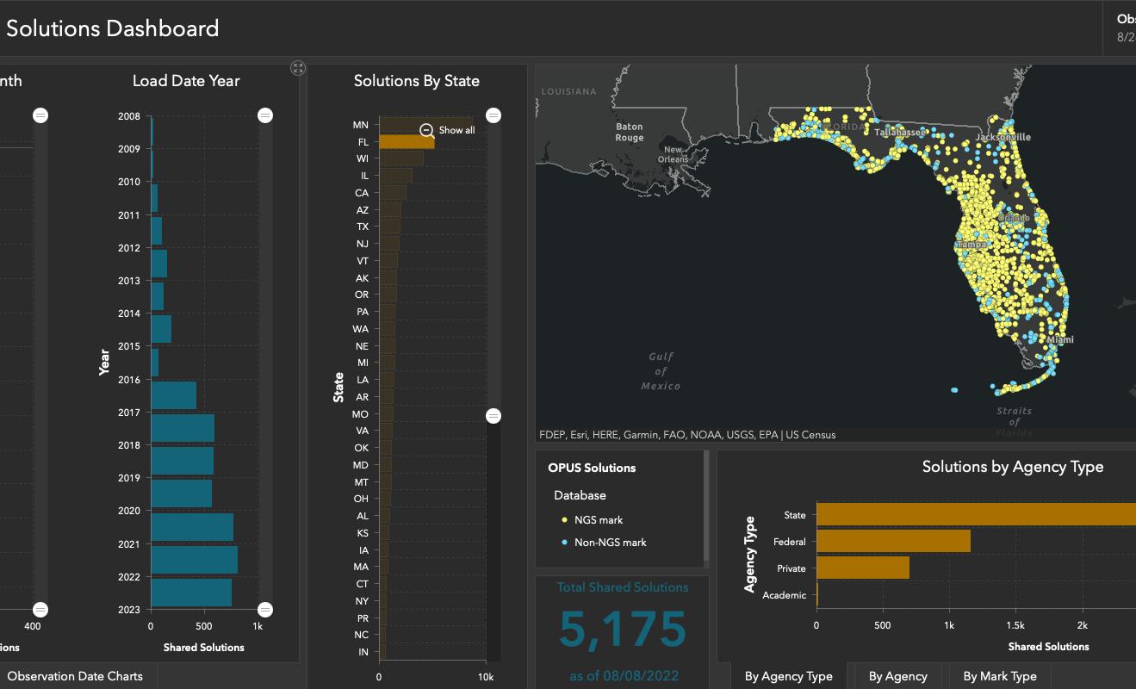Click the Show all zoom-out magnifier icon
This screenshot has width=1136, height=689.
(x=426, y=130)
